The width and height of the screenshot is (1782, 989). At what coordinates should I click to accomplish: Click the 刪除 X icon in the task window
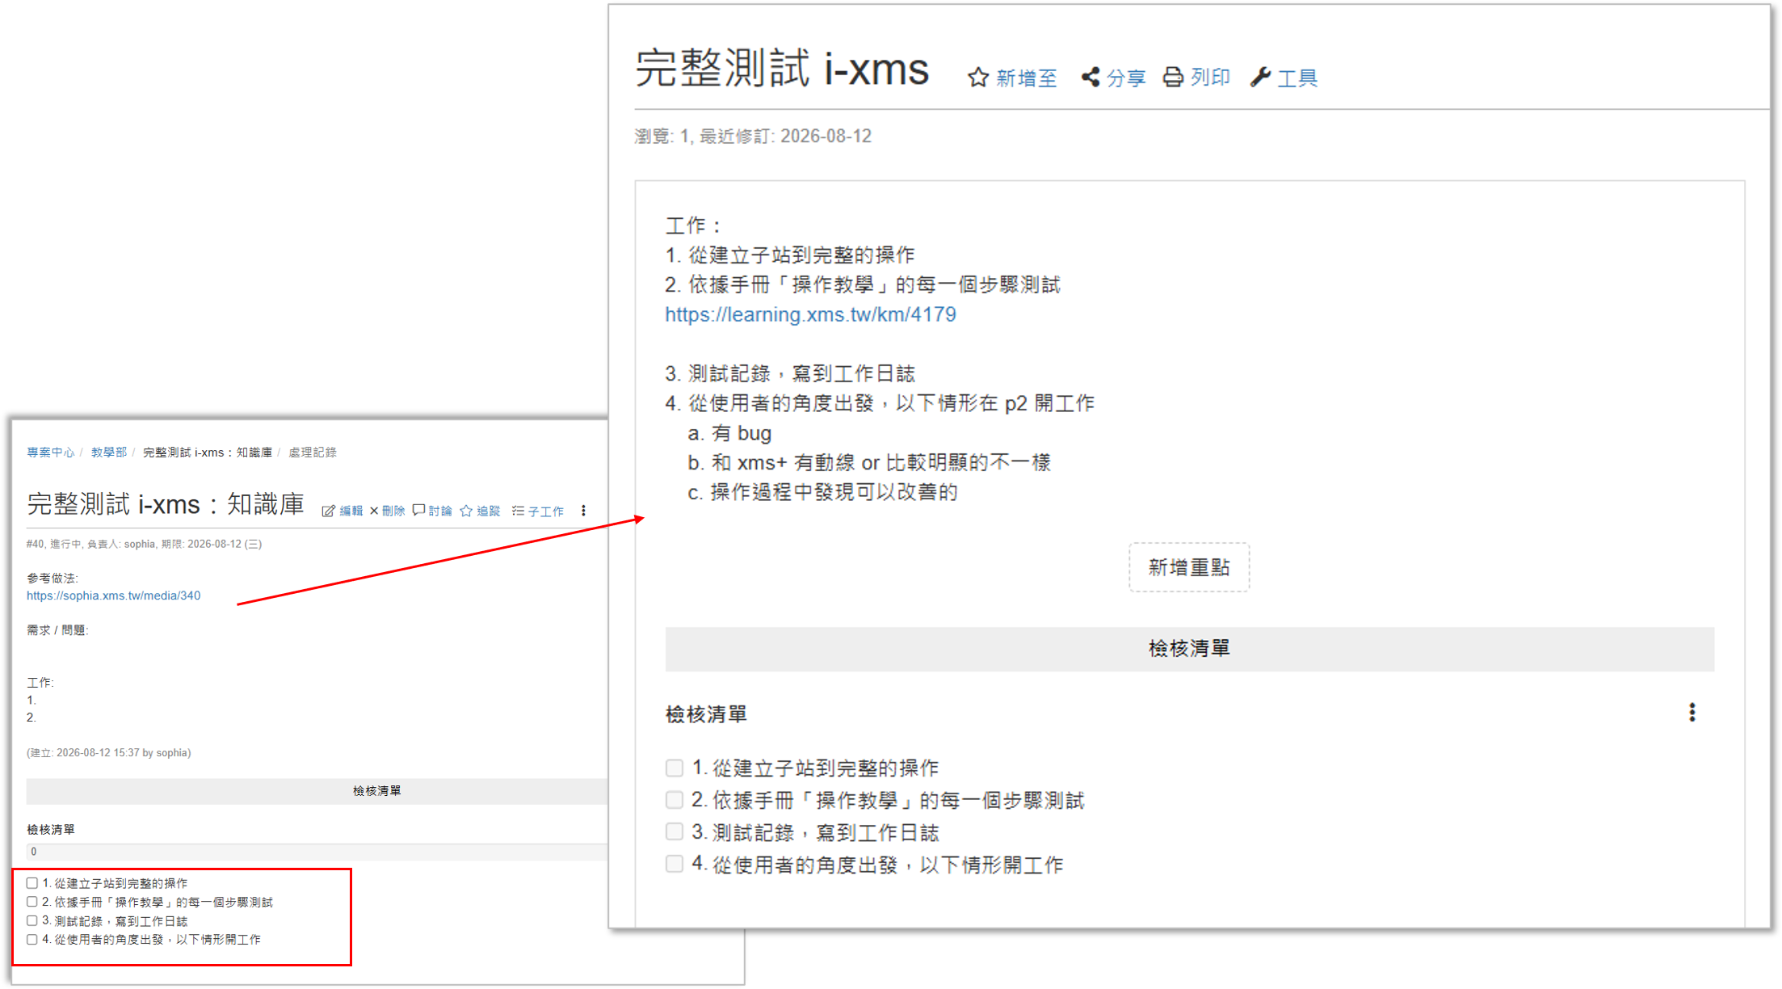pos(374,511)
